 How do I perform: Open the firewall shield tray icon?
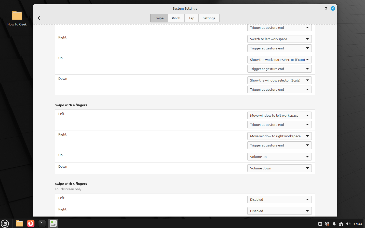327,223
